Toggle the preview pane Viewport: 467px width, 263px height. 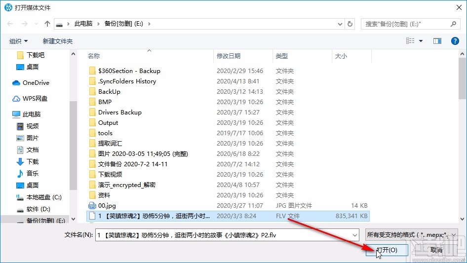pyautogui.click(x=437, y=41)
